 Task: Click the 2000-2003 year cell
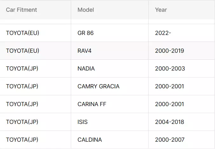pyautogui.click(x=182, y=68)
